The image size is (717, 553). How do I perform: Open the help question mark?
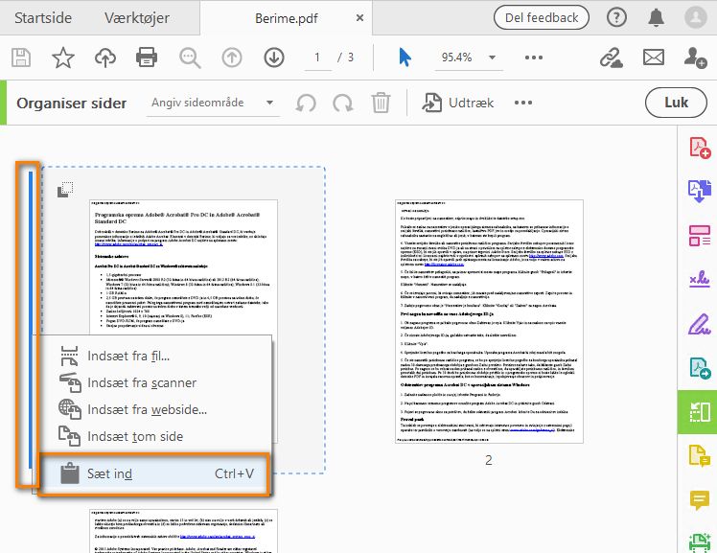coord(616,17)
